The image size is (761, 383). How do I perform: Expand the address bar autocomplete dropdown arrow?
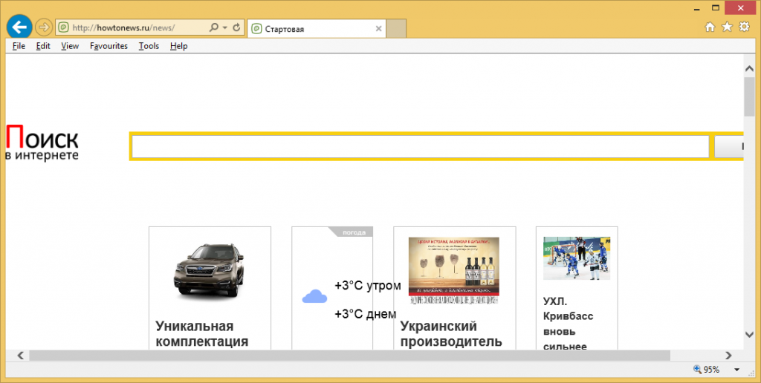225,28
